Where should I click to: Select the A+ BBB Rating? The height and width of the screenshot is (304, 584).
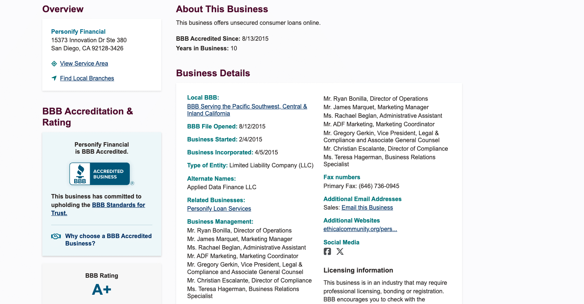click(x=101, y=290)
